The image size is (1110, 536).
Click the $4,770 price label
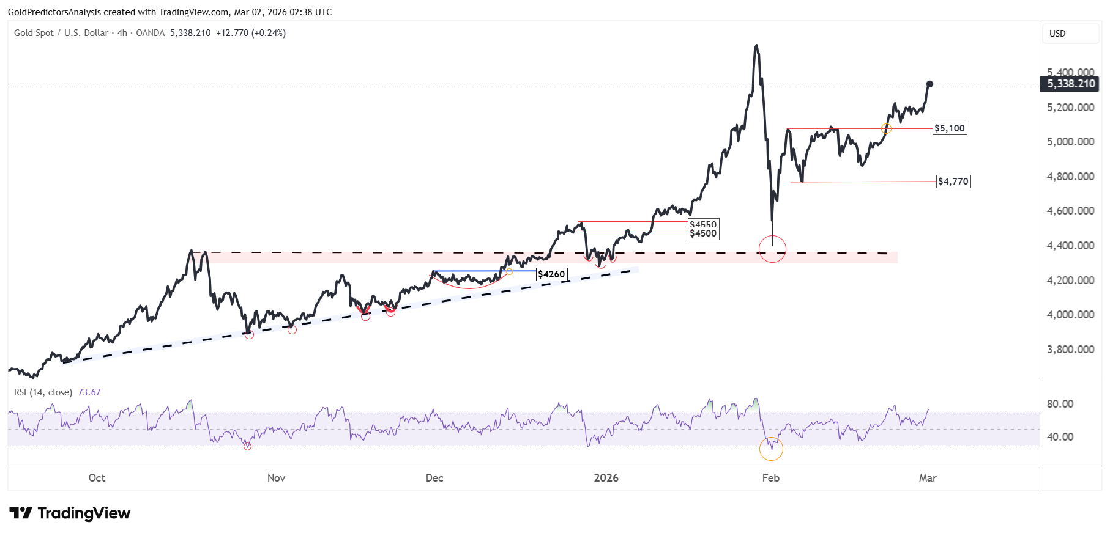coord(953,182)
